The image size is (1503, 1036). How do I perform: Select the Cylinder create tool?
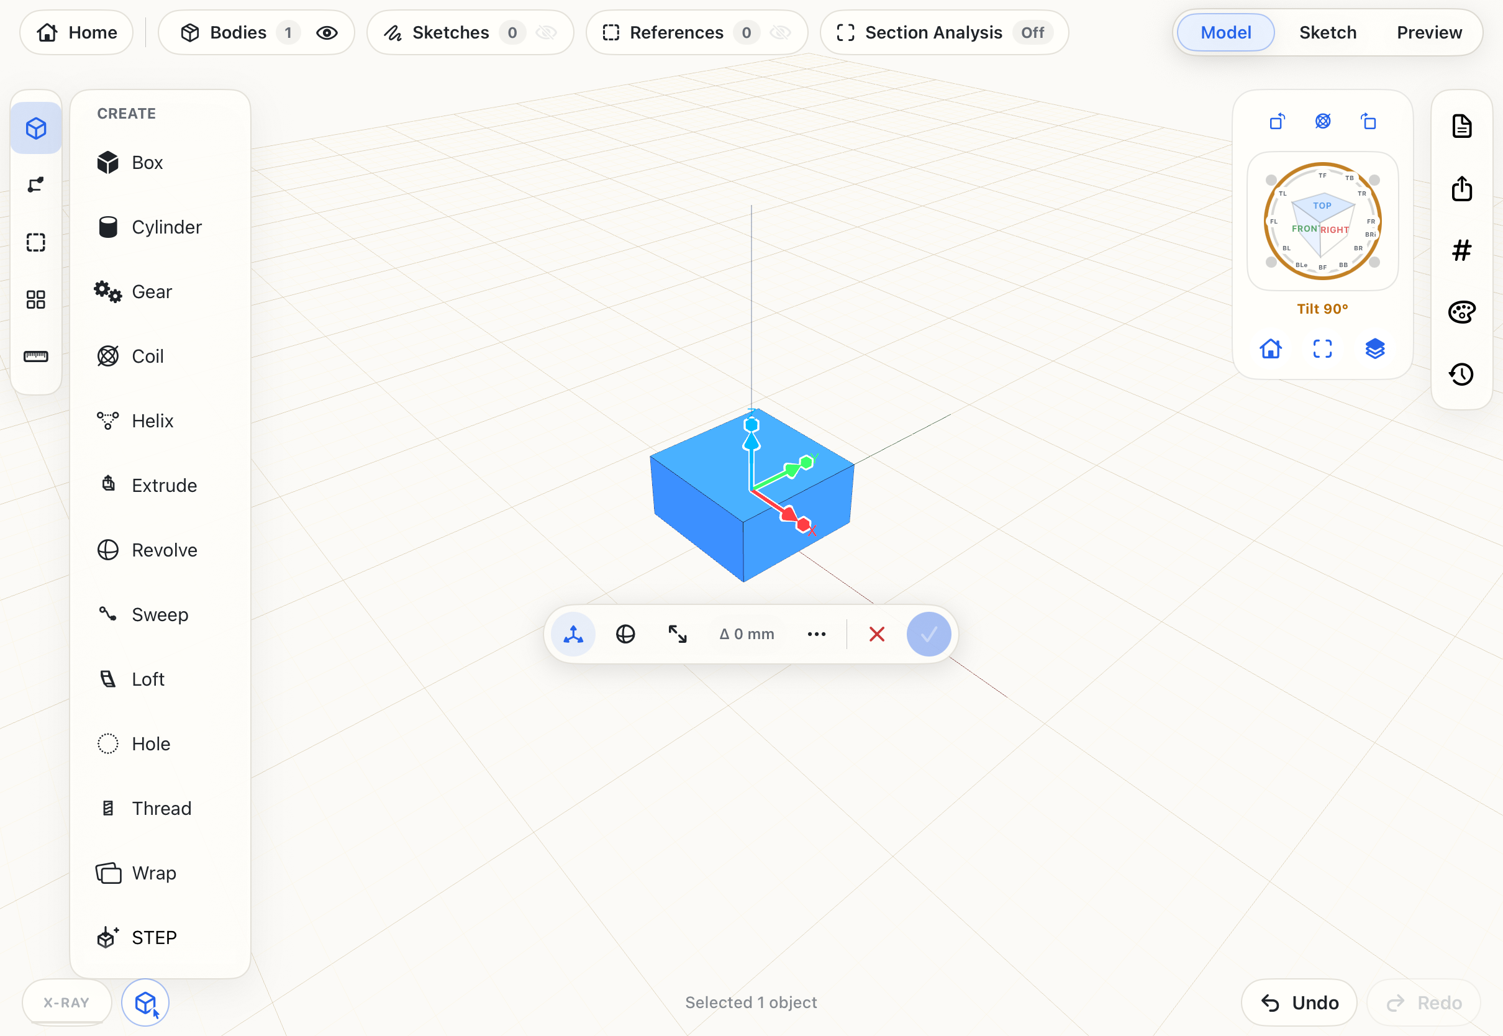pos(160,227)
